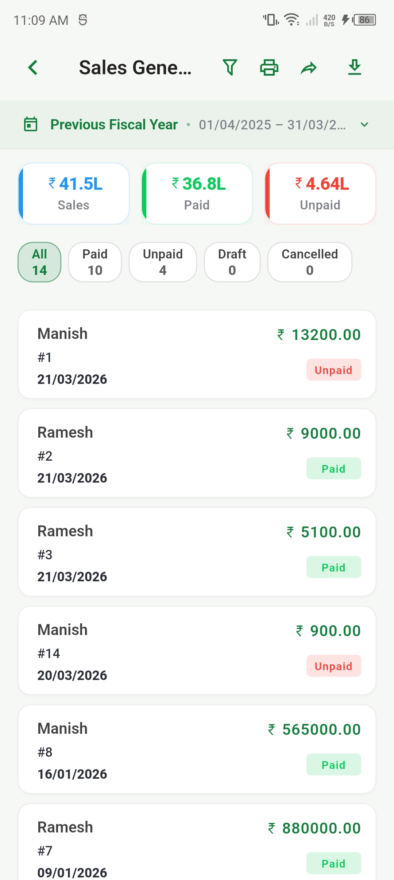Screen dimensions: 394x880
Task: Open Manish invoice #1 for 13200.00
Action: (197, 354)
